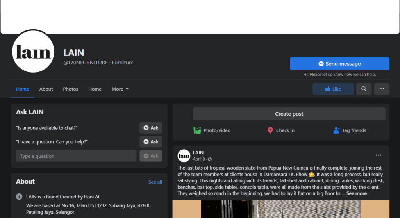This screenshot has width=400, height=218.
Task: Click the Send message button
Action: click(339, 64)
